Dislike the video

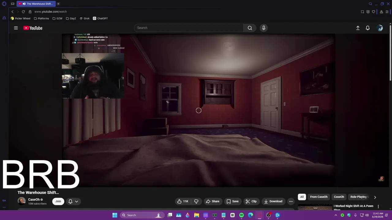196,201
